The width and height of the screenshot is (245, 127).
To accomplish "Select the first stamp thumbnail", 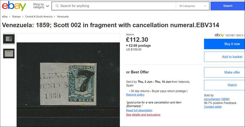I will pyautogui.click(x=9, y=39).
